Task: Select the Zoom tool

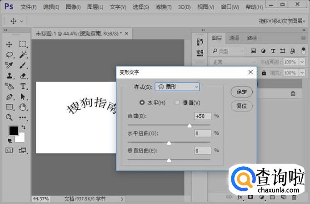Action: 9,117
